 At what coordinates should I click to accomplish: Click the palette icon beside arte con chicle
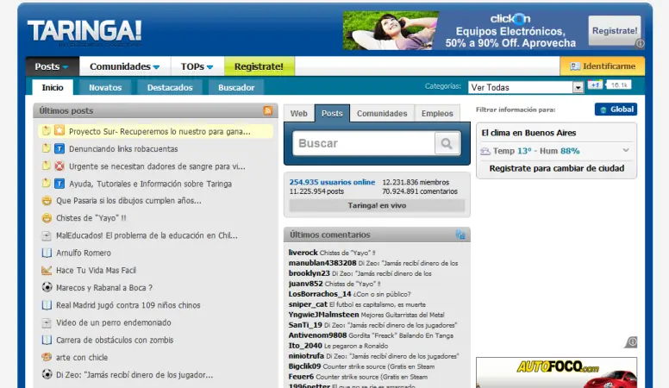tap(47, 357)
